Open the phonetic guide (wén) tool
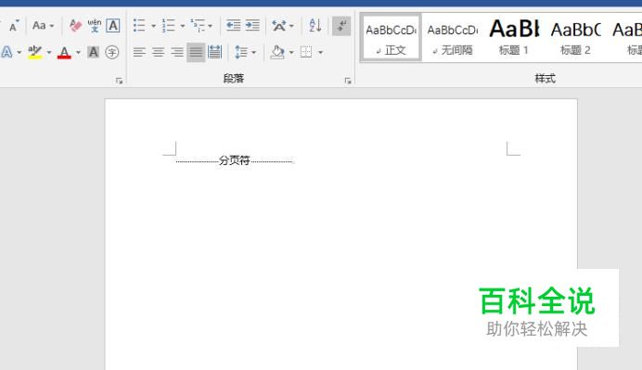Image resolution: width=642 pixels, height=370 pixels. pyautogui.click(x=95, y=26)
